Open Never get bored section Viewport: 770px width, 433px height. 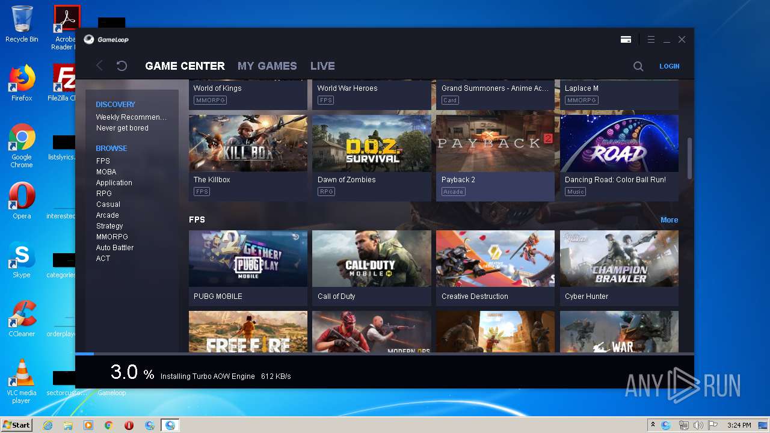click(122, 128)
